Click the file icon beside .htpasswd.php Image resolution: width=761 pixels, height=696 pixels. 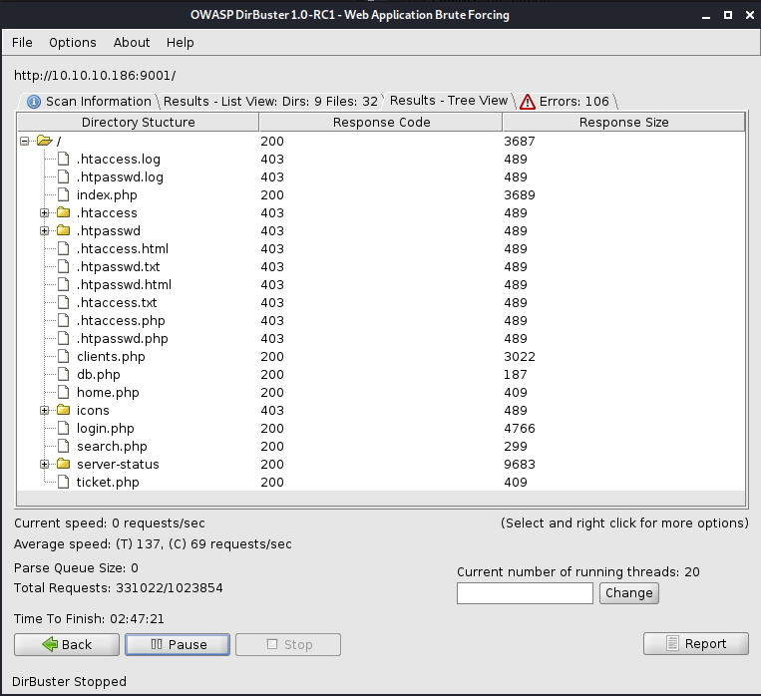point(63,338)
